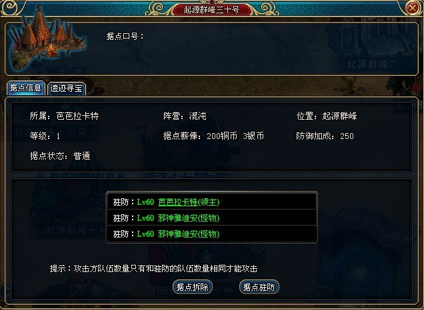Viewport: 424px width, 310px height.
Task: Click the 防御加成：250 value
Action: (325, 136)
